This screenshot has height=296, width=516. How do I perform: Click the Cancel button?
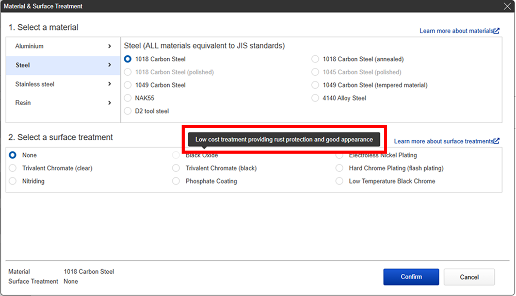(469, 277)
